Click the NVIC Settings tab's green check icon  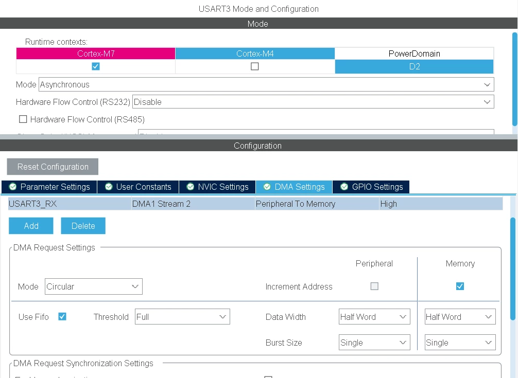pos(191,187)
